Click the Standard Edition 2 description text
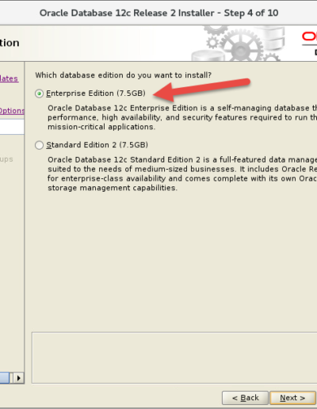The image size is (317, 409). point(182,174)
